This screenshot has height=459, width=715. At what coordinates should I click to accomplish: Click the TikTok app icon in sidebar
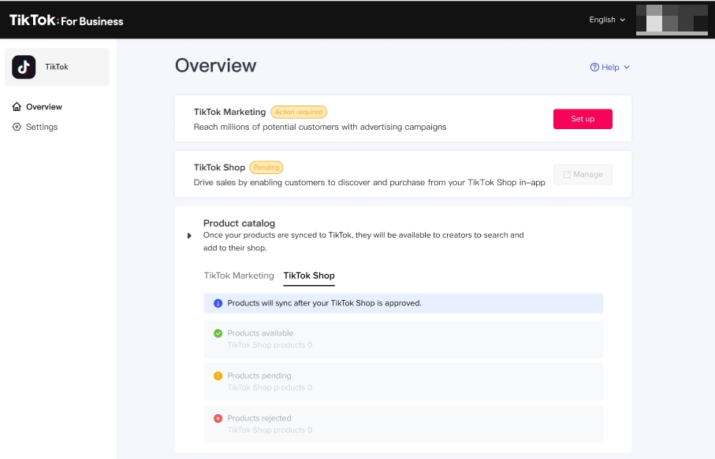pos(24,68)
